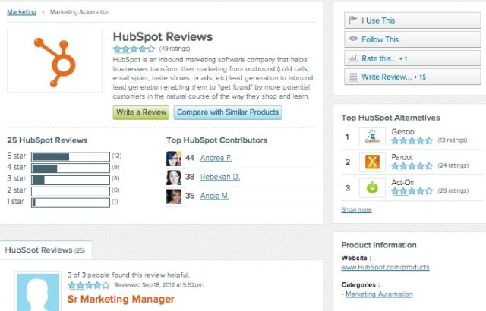Filter by the 5 star rating bar
The image size is (486, 311).
pos(71,156)
